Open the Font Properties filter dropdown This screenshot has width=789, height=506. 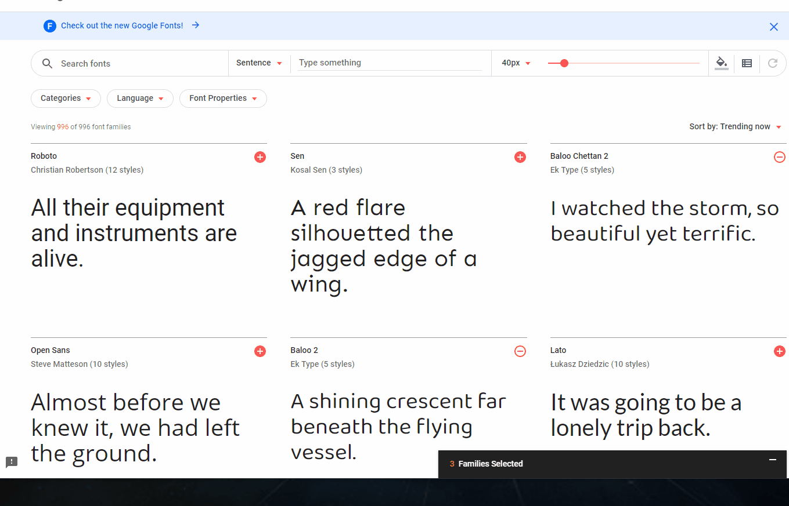tap(223, 99)
